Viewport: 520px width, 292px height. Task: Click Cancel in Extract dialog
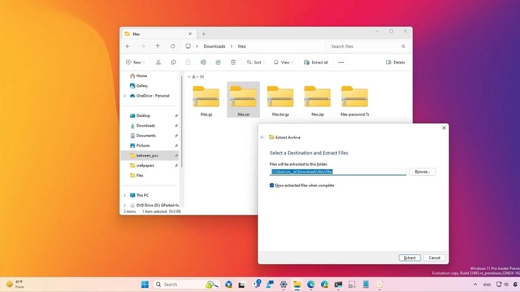pos(434,258)
